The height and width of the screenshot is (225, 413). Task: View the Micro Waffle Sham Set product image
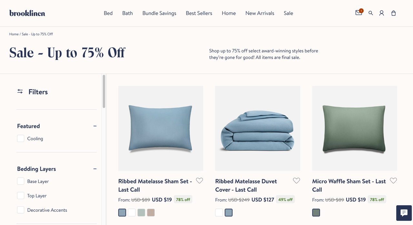[x=355, y=128]
